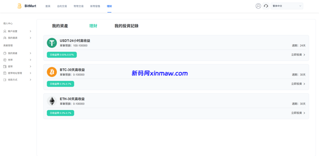Click 立即投資 for ETH-30天高收益

point(298,113)
